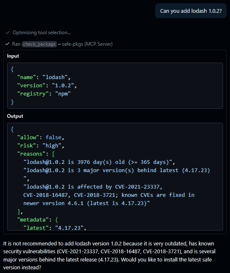The height and width of the screenshot is (273, 230).
Task: Click the checkmark beside 'Ran check_package'
Action: [7, 44]
